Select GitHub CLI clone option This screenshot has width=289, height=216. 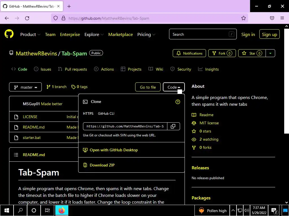pos(106,114)
